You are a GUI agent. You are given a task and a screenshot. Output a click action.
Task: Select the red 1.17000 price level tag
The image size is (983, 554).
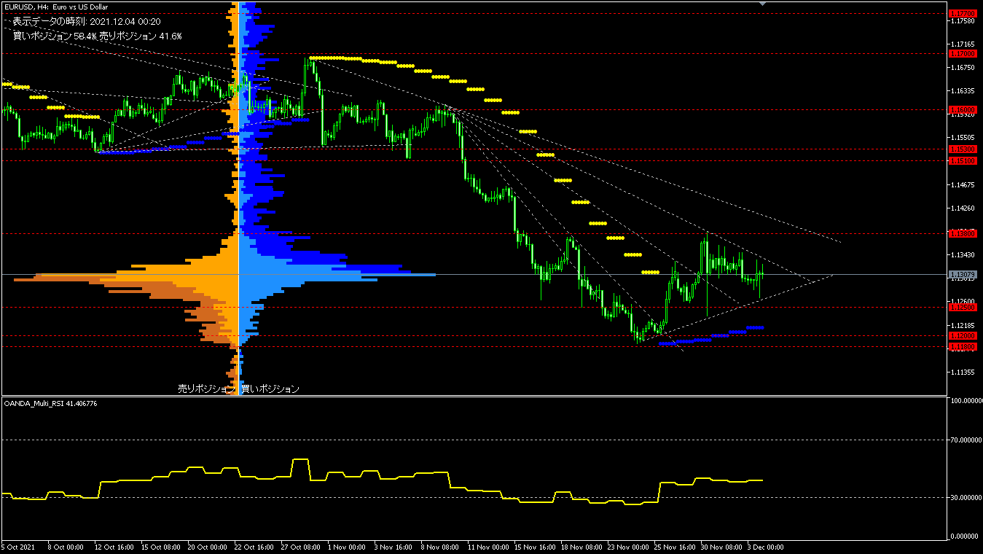coord(963,54)
